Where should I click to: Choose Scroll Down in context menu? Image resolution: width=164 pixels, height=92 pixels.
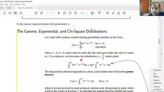(x=158, y=89)
